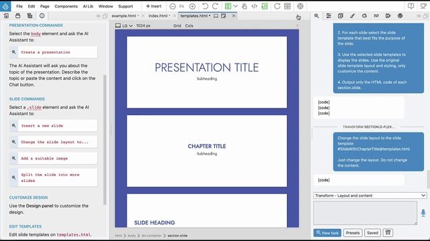This screenshot has width=430, height=241.
Task: Close the example.html tab
Action: point(142,16)
